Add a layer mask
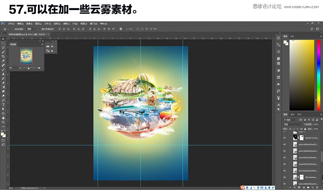 (299, 187)
